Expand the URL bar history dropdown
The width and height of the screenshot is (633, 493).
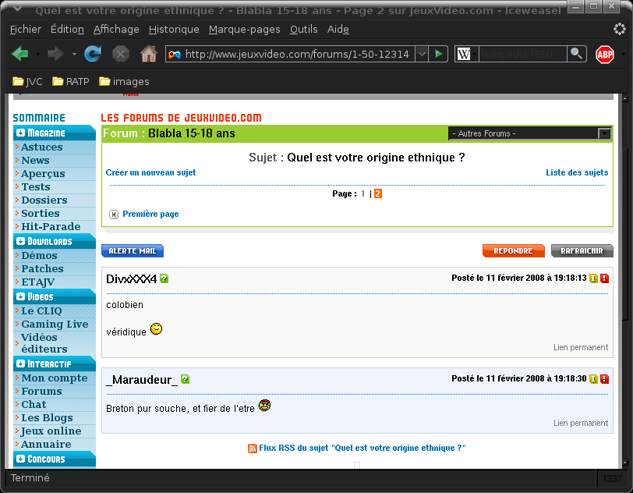(422, 54)
